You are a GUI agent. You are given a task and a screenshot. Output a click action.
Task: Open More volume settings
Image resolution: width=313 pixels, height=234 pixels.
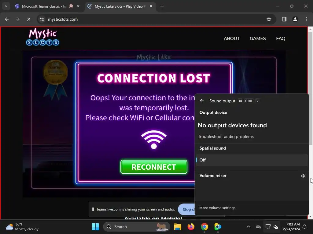click(217, 208)
